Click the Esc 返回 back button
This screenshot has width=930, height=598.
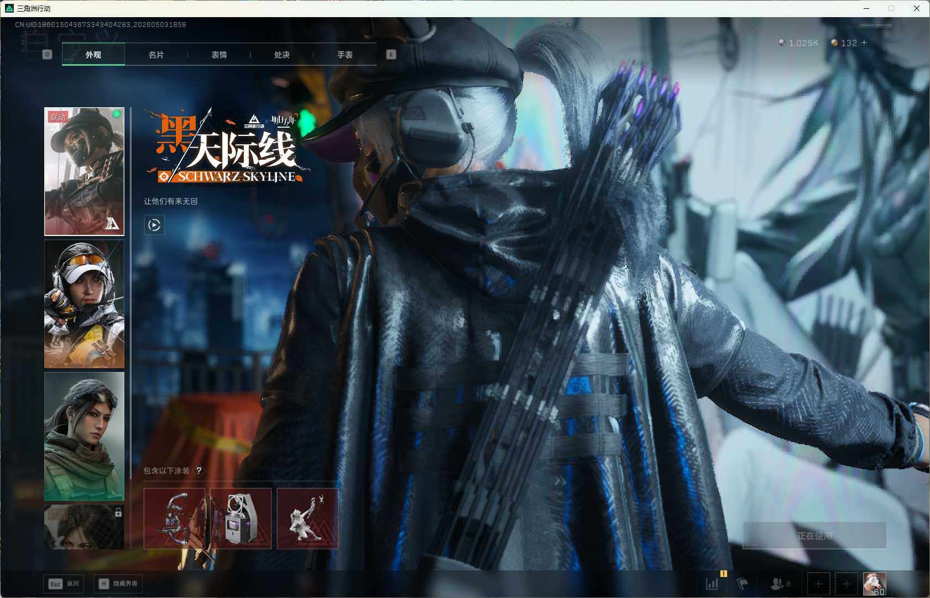coord(64,584)
